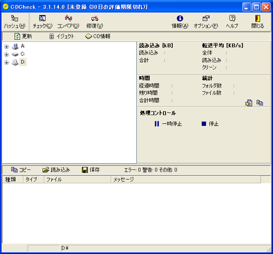Refresh drives with 更新

tap(23, 36)
